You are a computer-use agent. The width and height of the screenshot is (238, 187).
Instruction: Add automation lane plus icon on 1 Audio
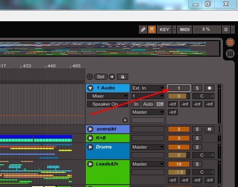125,120
